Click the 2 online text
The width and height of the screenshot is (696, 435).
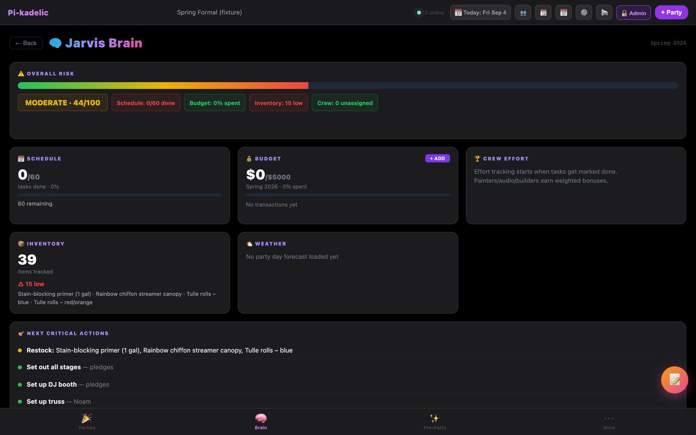pos(434,13)
